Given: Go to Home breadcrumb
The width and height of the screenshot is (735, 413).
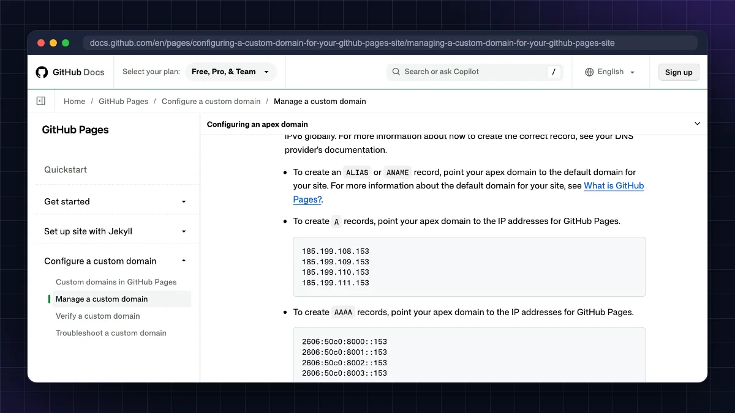Looking at the screenshot, I should [x=74, y=102].
